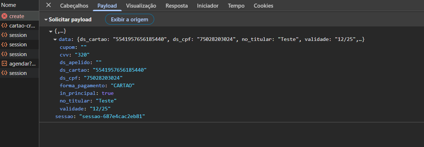This screenshot has height=147, width=424.
Task: Click the first session request's icon
Action: [4, 35]
